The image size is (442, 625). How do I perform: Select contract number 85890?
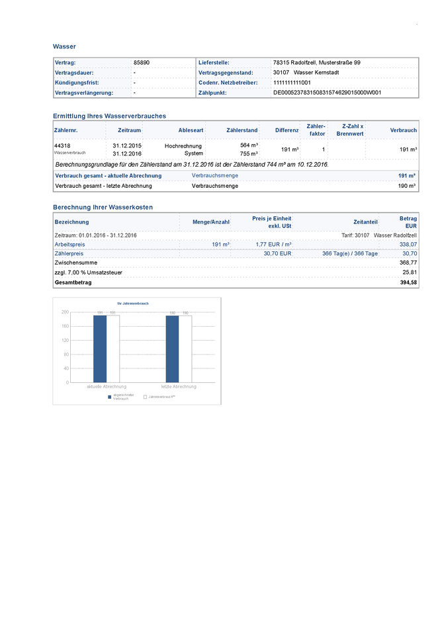141,63
